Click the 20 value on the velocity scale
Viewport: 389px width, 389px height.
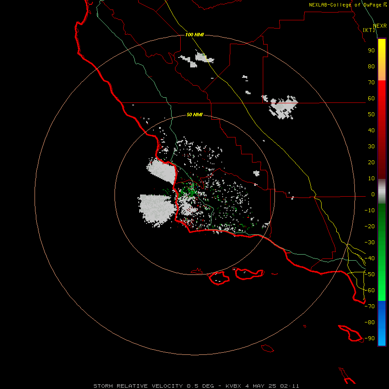pyautogui.click(x=371, y=163)
